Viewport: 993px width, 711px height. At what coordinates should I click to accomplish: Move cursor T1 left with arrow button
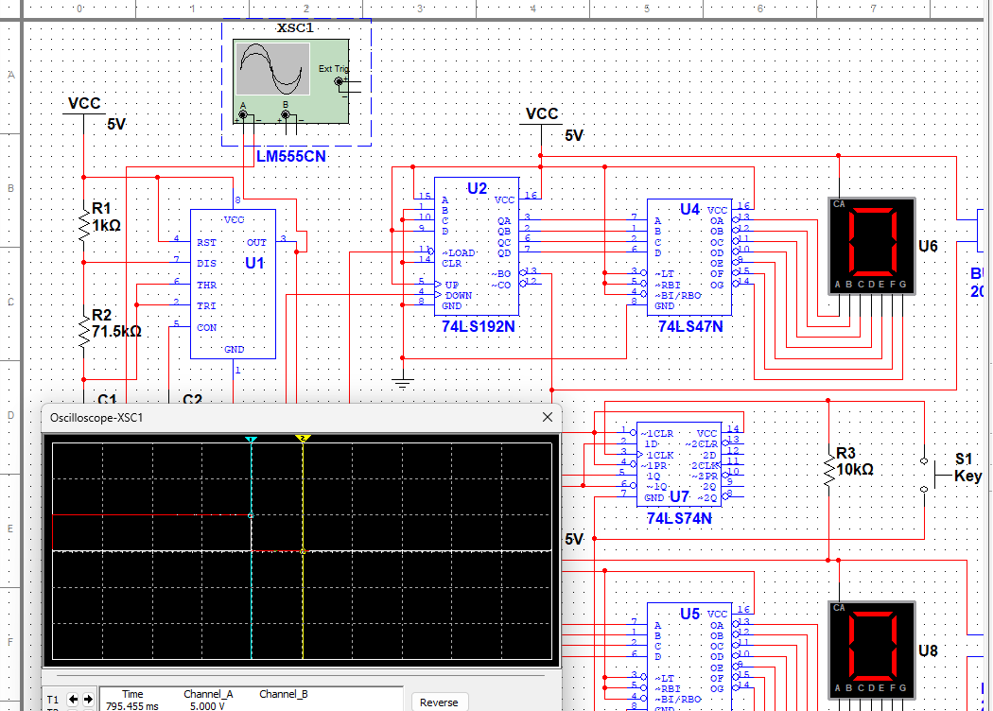(73, 700)
